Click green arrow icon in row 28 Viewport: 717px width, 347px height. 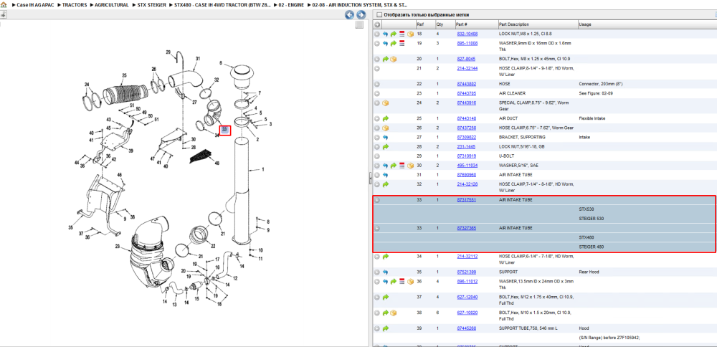tap(385, 147)
